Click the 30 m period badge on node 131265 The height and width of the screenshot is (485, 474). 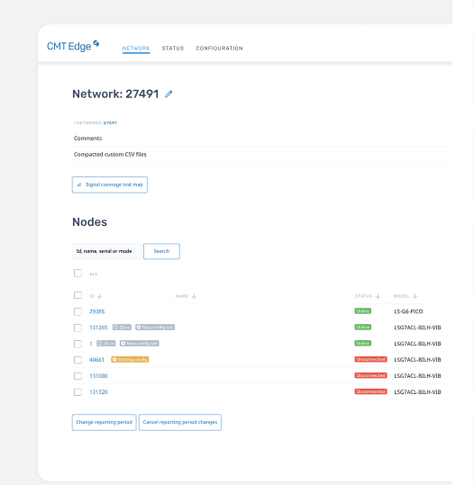coord(122,328)
